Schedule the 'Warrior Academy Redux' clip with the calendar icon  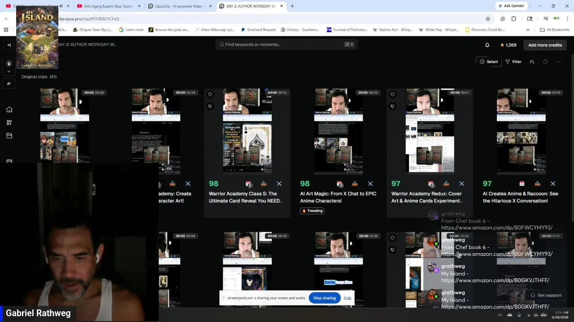click(431, 184)
